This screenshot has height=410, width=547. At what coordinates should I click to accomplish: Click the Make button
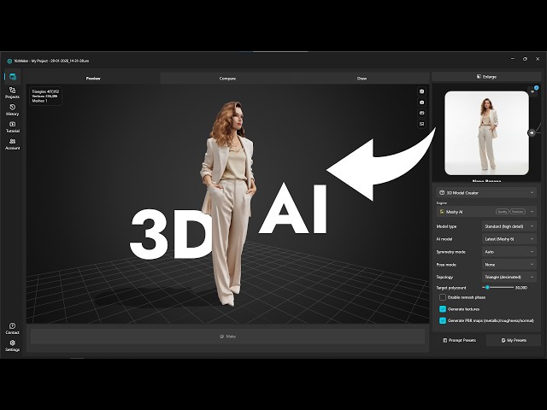[x=227, y=337]
